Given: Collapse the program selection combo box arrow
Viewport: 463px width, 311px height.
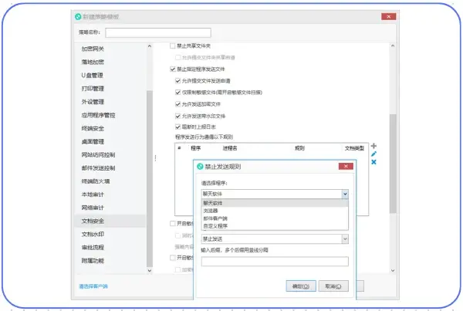Looking at the screenshot, I should (345, 194).
